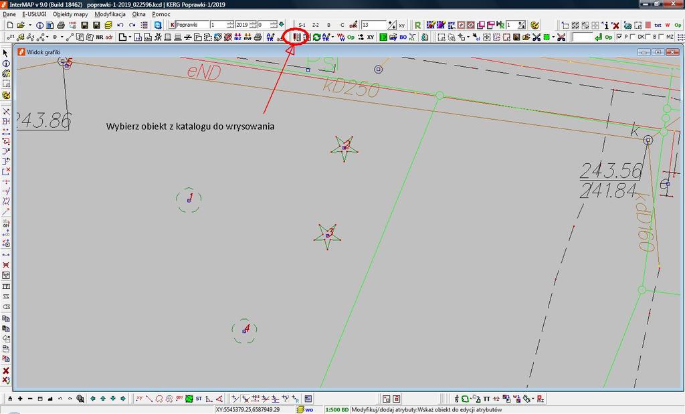685x414 pixels.
Task: Click the blue info circle icon in top toolbar
Action: click(x=39, y=25)
